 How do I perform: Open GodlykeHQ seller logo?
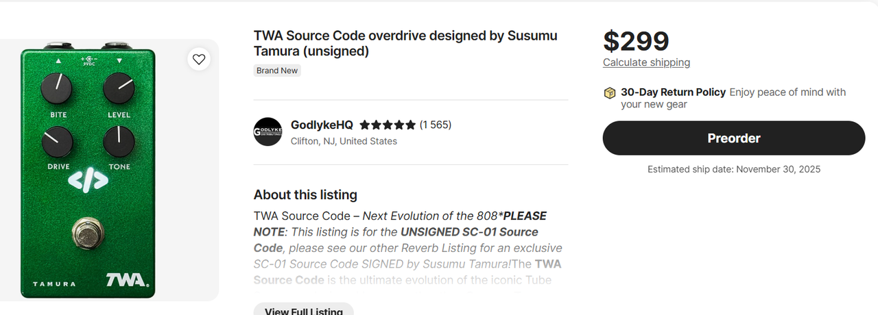coord(268,132)
